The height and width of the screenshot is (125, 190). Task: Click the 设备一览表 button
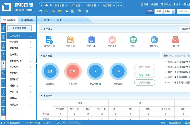pos(145,75)
